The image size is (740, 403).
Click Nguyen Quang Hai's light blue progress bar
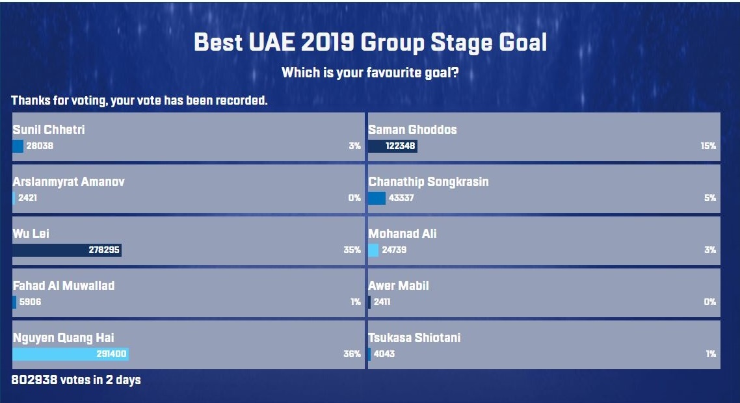pyautogui.click(x=72, y=354)
